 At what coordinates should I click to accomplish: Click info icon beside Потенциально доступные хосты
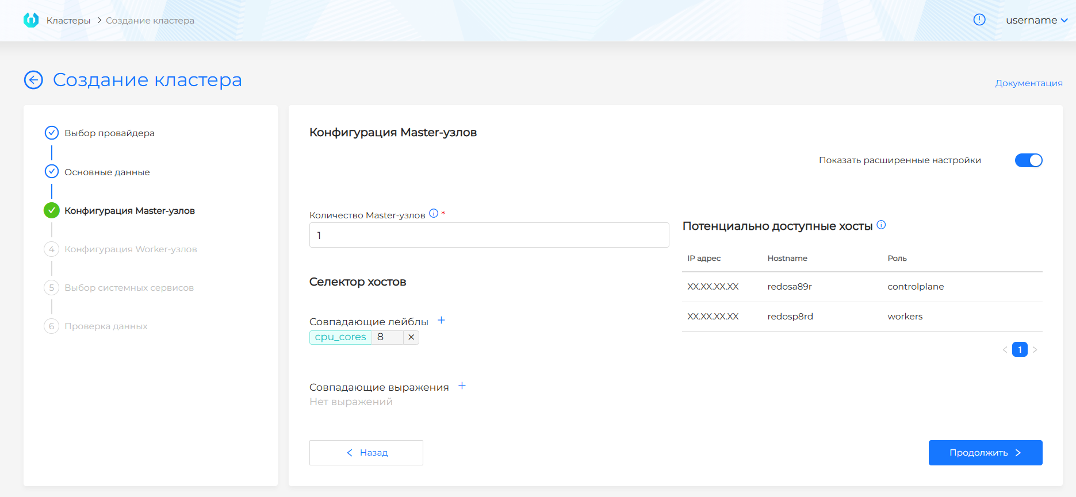point(881,225)
